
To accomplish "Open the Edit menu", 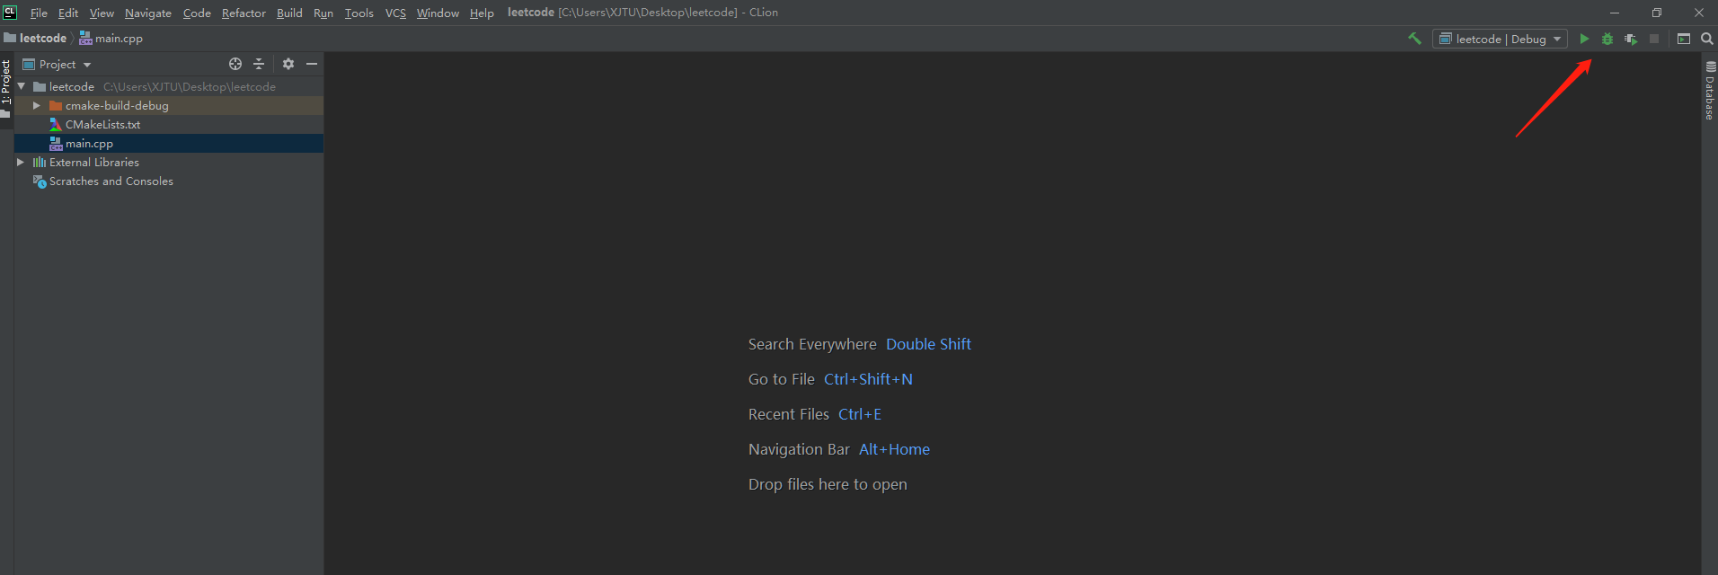I will [x=68, y=13].
